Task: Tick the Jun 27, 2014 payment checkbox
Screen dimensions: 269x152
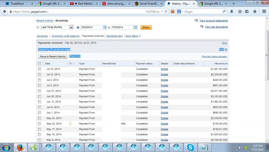Action: (40, 91)
